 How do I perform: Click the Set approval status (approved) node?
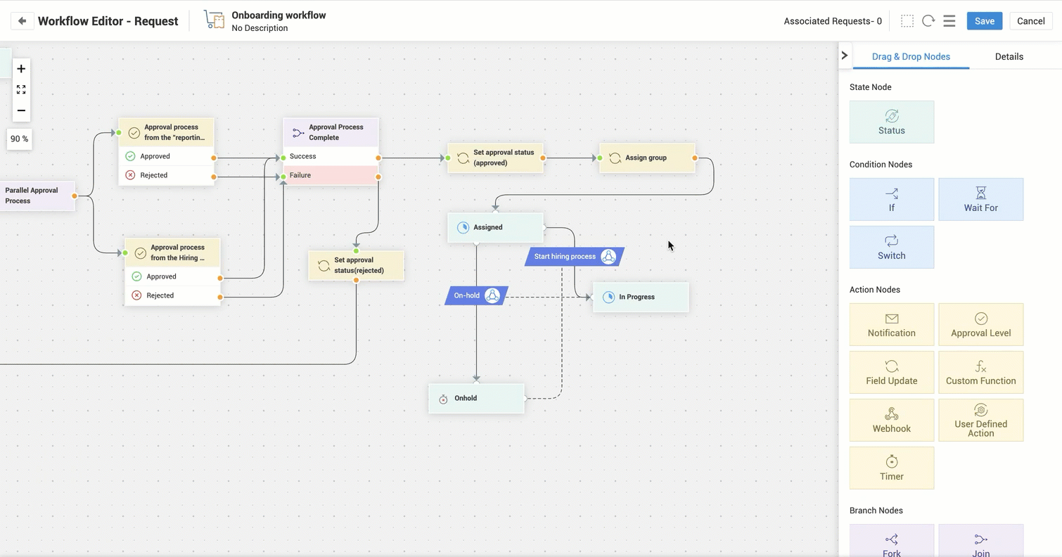click(495, 158)
